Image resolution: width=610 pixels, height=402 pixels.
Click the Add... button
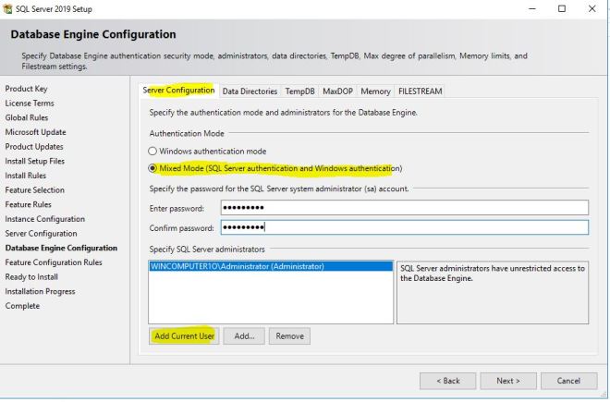[x=244, y=336]
